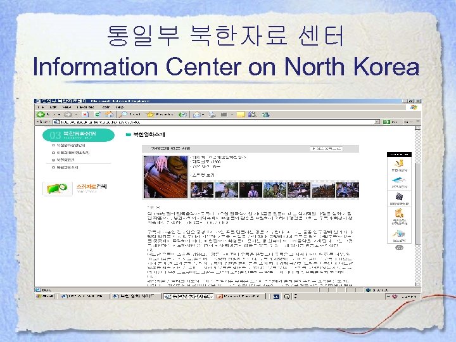This screenshot has height=342, width=456.
Task: Click the scrollbar down arrow
Action: point(417,284)
